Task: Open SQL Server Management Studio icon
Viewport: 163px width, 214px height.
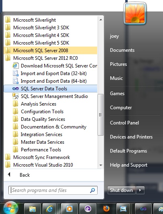Action: pyautogui.click(x=16, y=96)
